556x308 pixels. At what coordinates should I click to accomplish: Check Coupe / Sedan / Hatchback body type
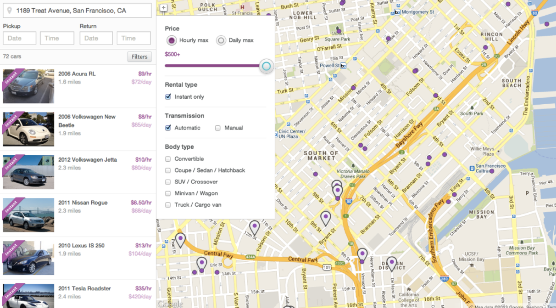click(168, 170)
